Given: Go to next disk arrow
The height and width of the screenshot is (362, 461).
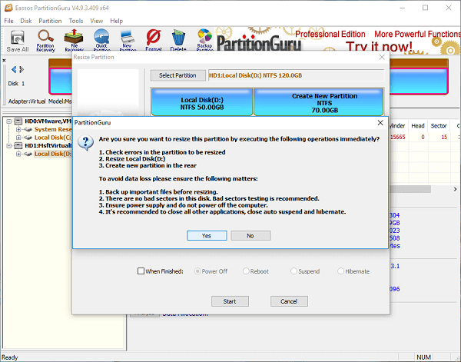Looking at the screenshot, I should point(22,69).
